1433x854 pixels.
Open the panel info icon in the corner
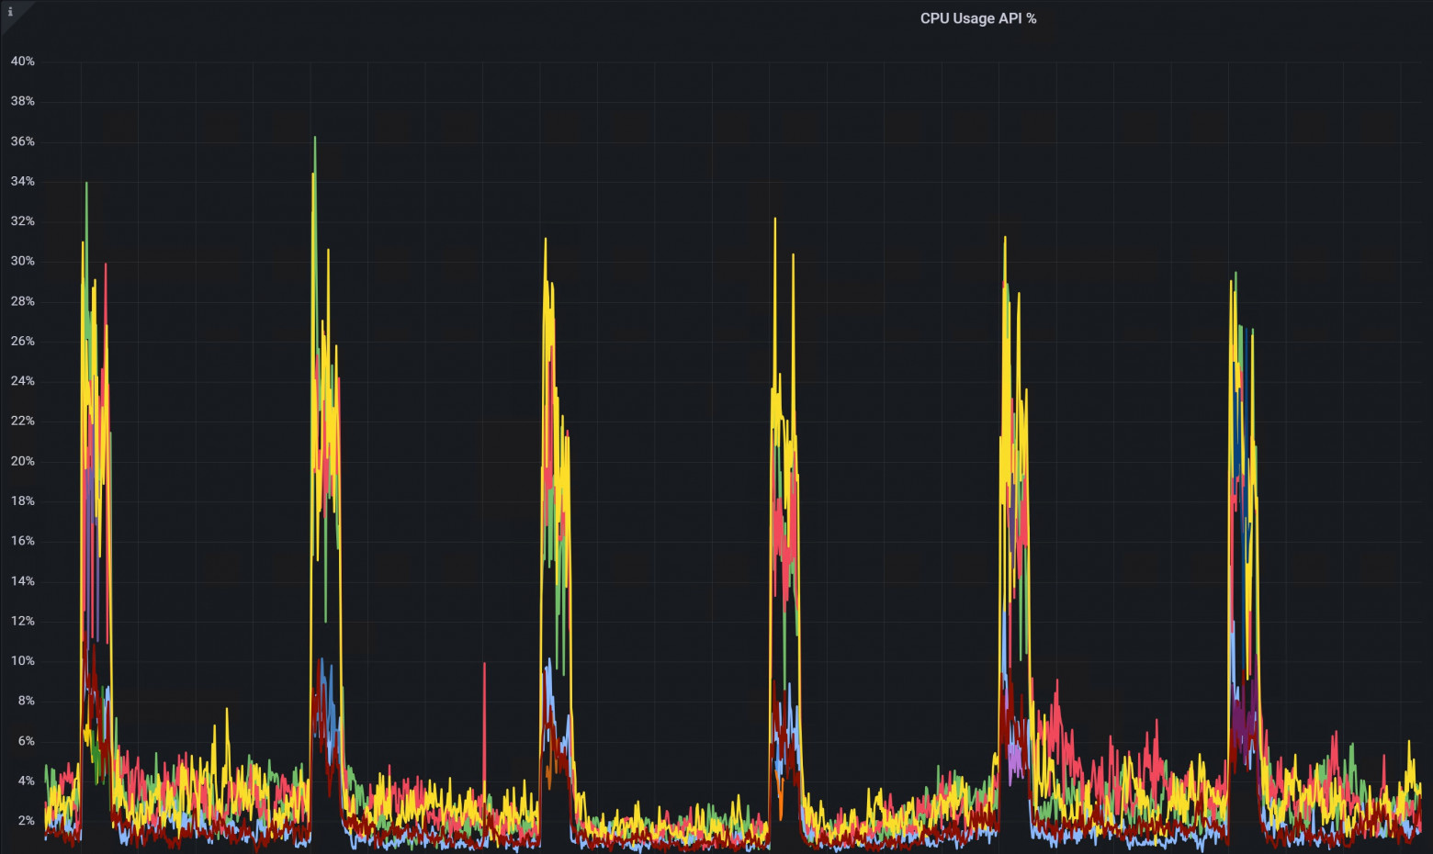coord(10,12)
